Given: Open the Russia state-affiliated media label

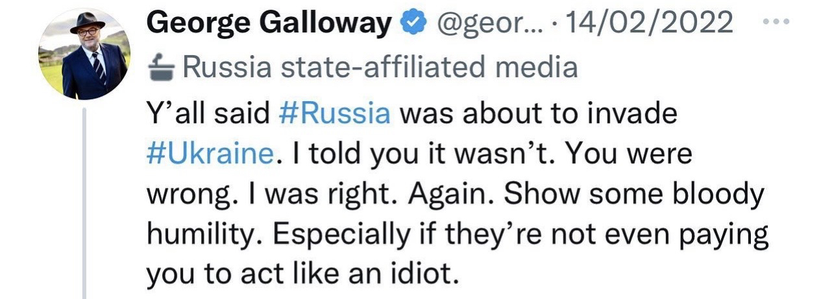Looking at the screenshot, I should coord(380,67).
